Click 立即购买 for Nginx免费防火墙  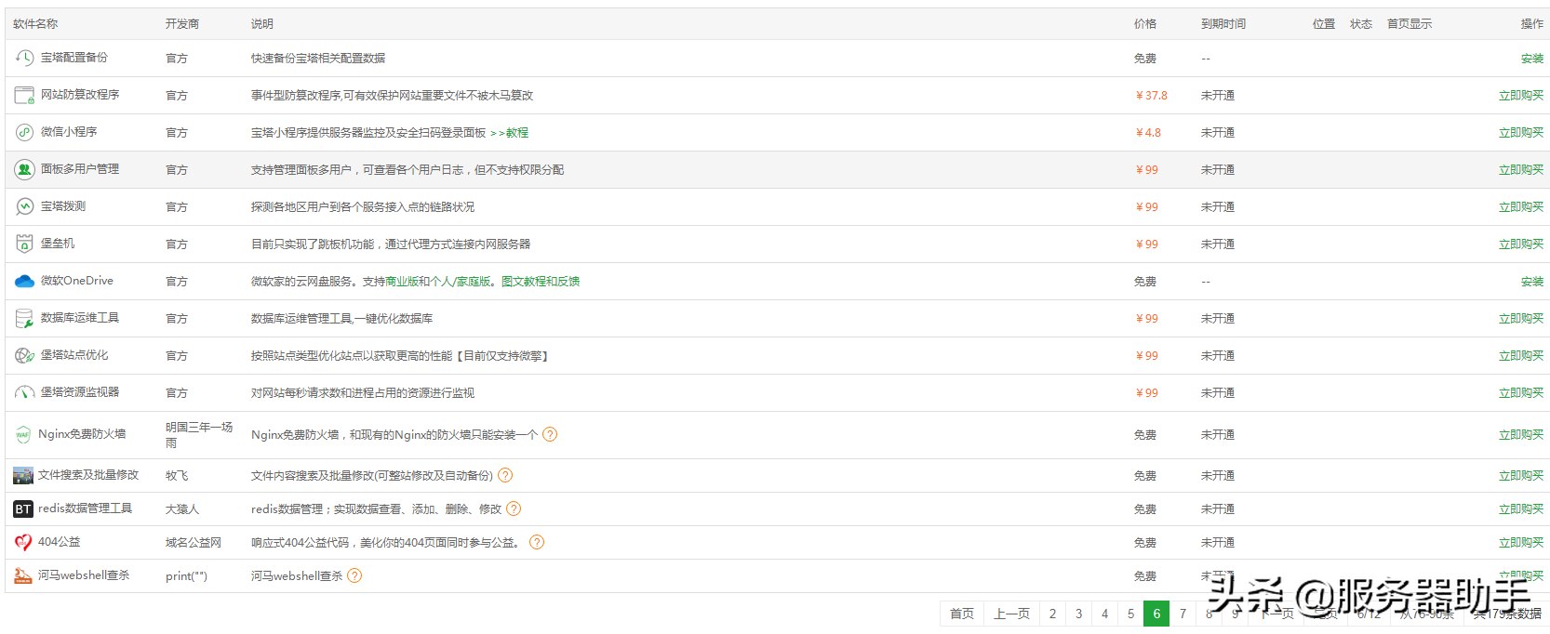click(1520, 434)
